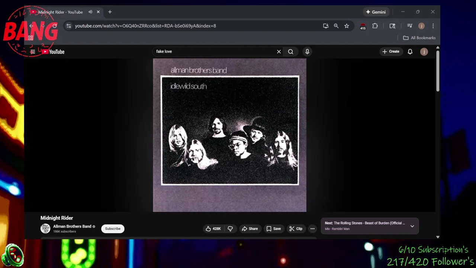
Task: Click the Idlewild South album video player
Action: [229, 135]
